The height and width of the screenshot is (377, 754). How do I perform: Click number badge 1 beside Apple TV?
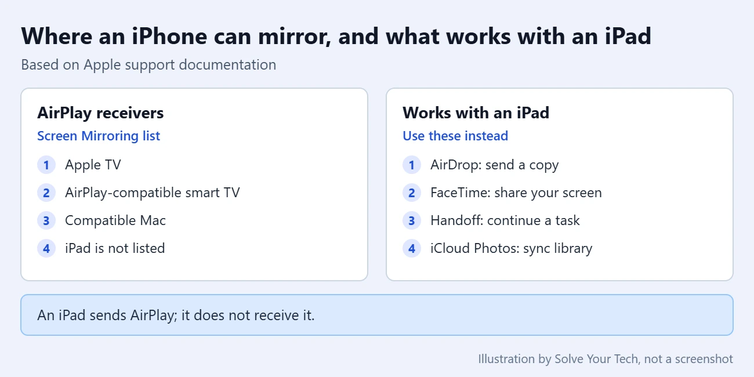pyautogui.click(x=46, y=165)
